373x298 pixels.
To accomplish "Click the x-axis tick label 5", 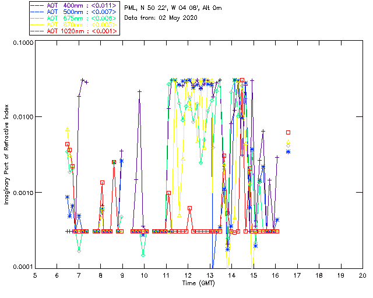I will click(x=35, y=275).
